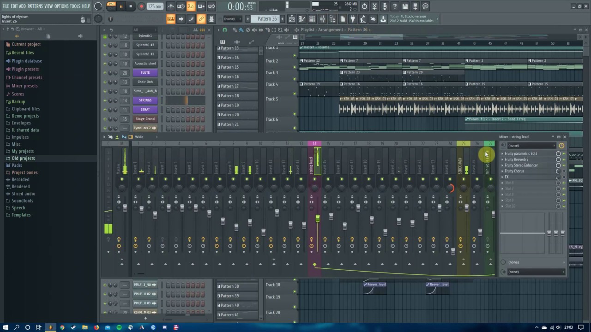The image size is (591, 332).
Task: Open the Channel rack view icon
Action: click(x=312, y=19)
